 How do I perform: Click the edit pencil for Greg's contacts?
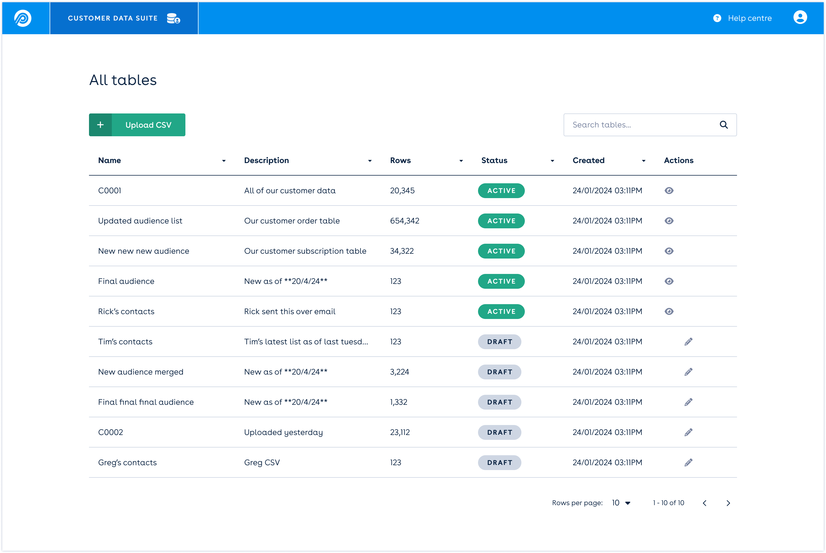click(688, 463)
